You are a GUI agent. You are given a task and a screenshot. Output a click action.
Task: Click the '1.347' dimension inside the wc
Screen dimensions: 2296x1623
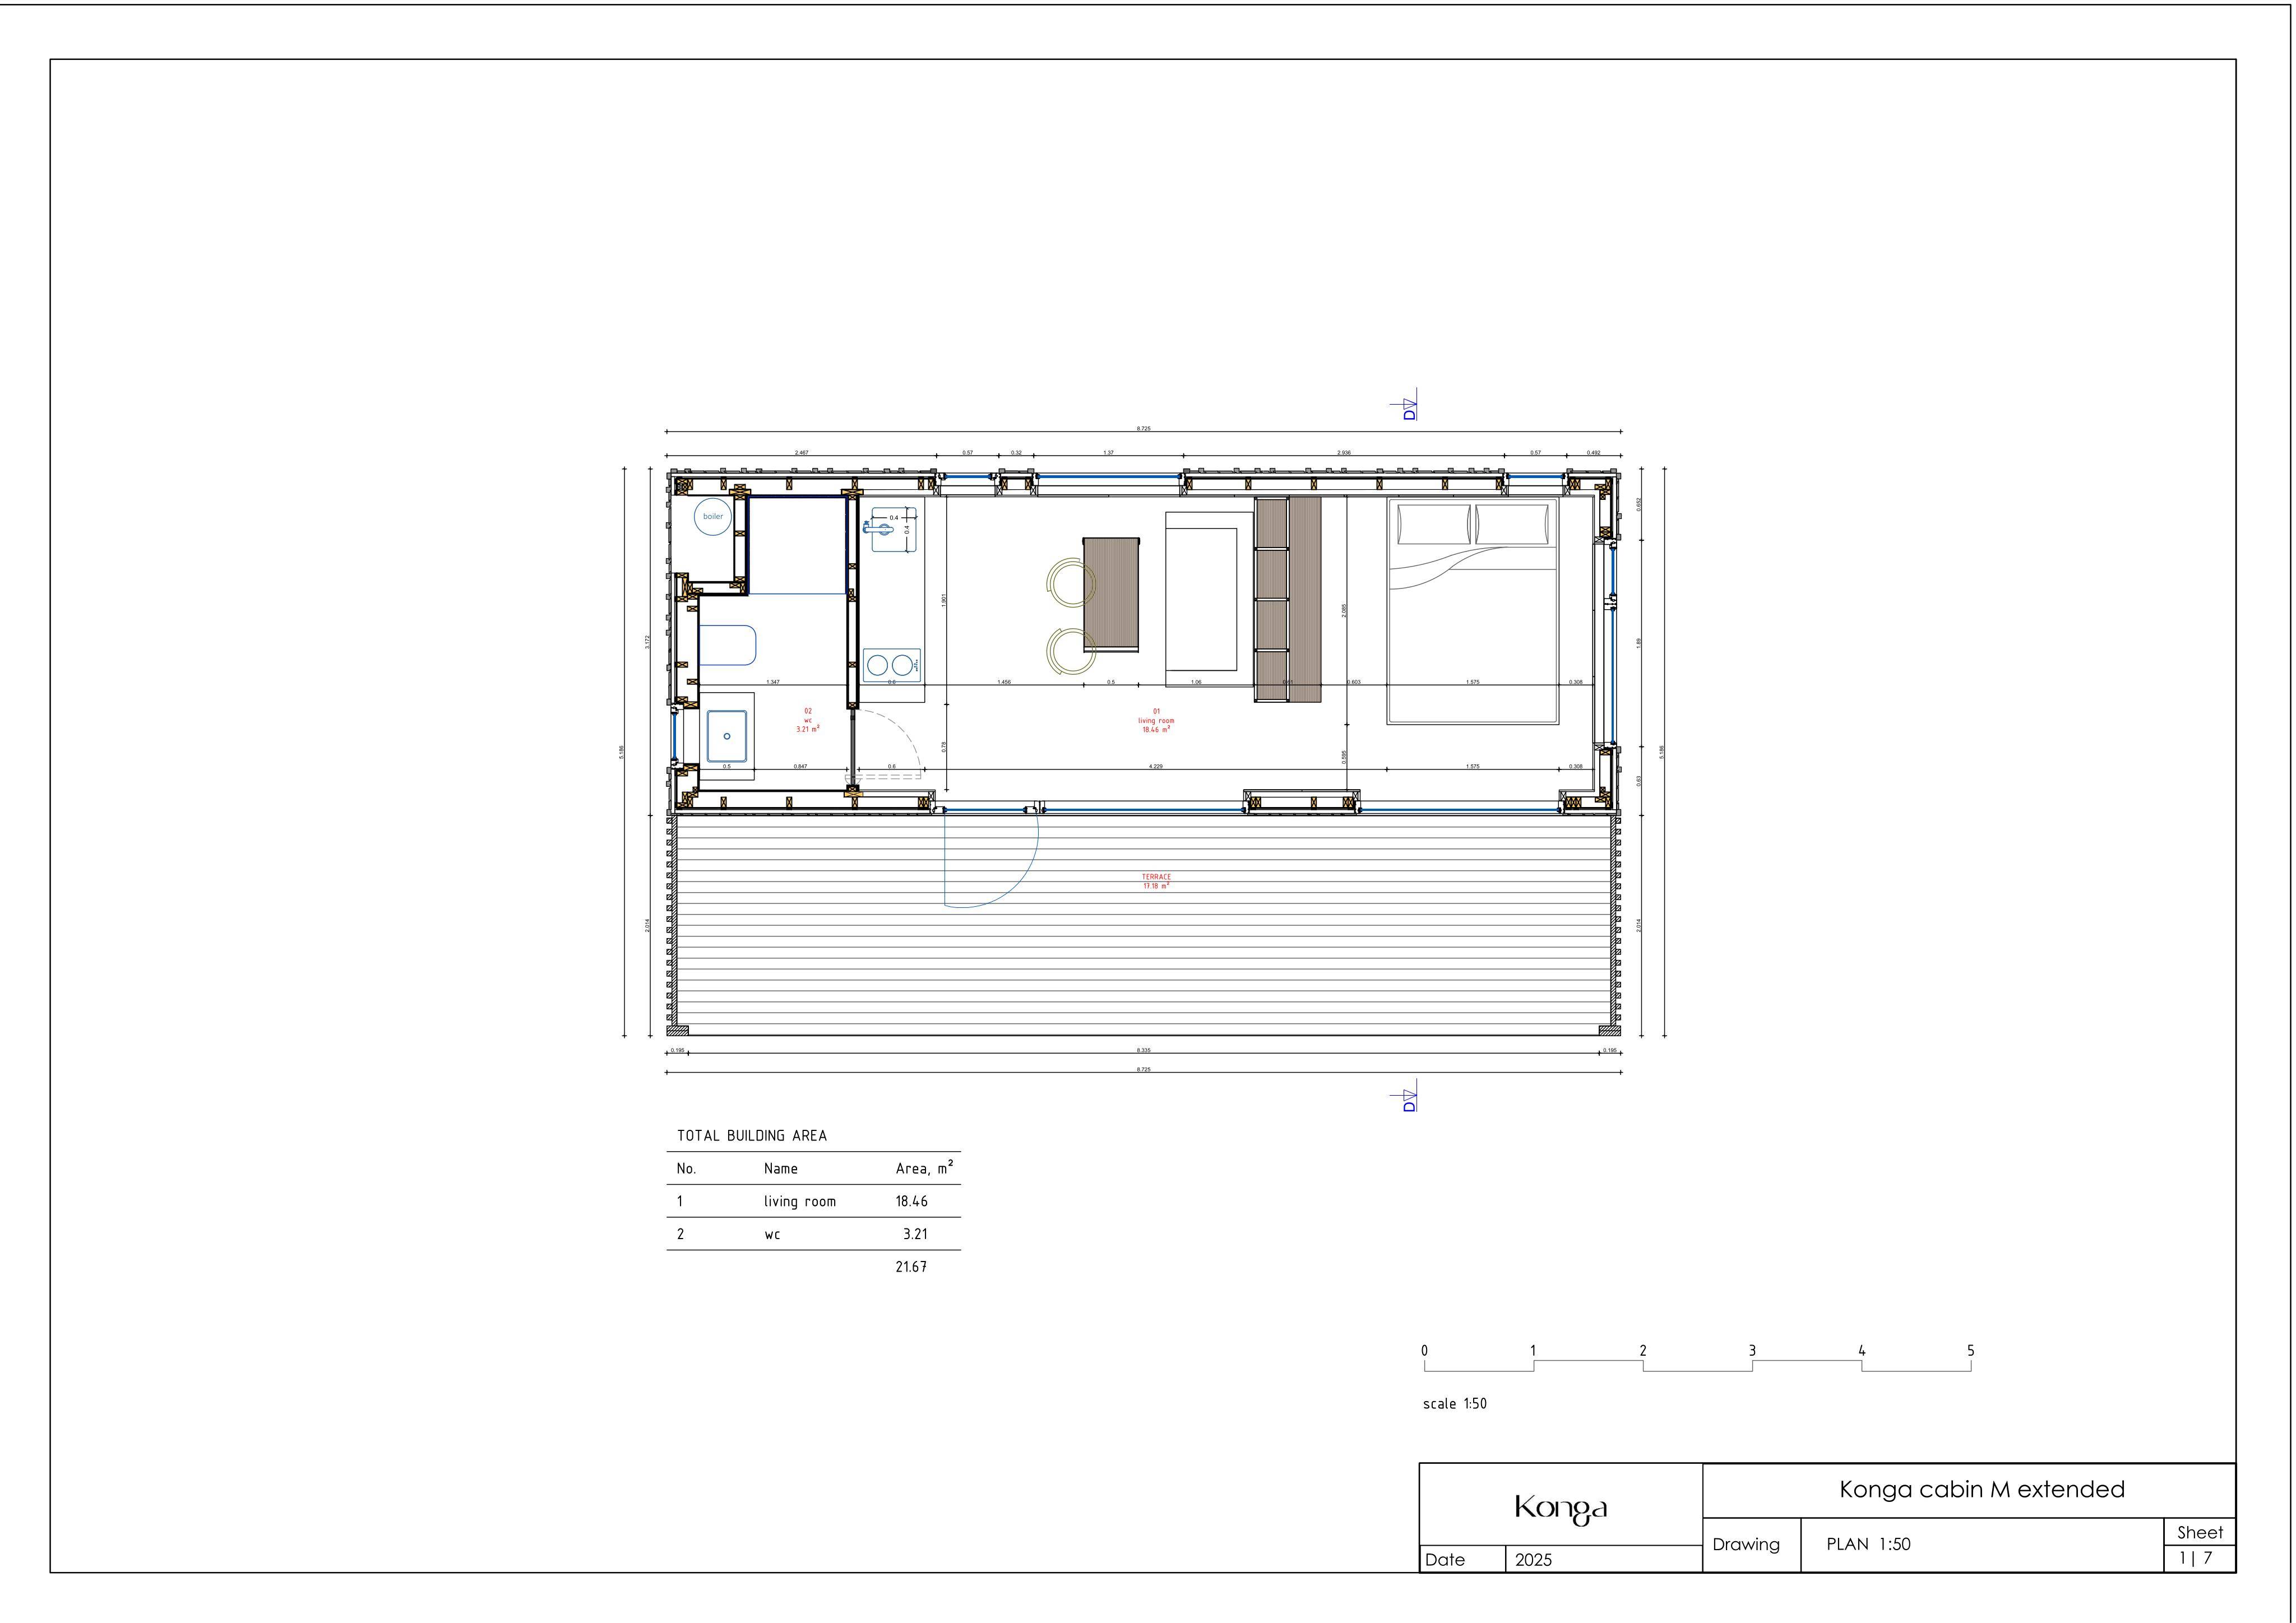773,682
